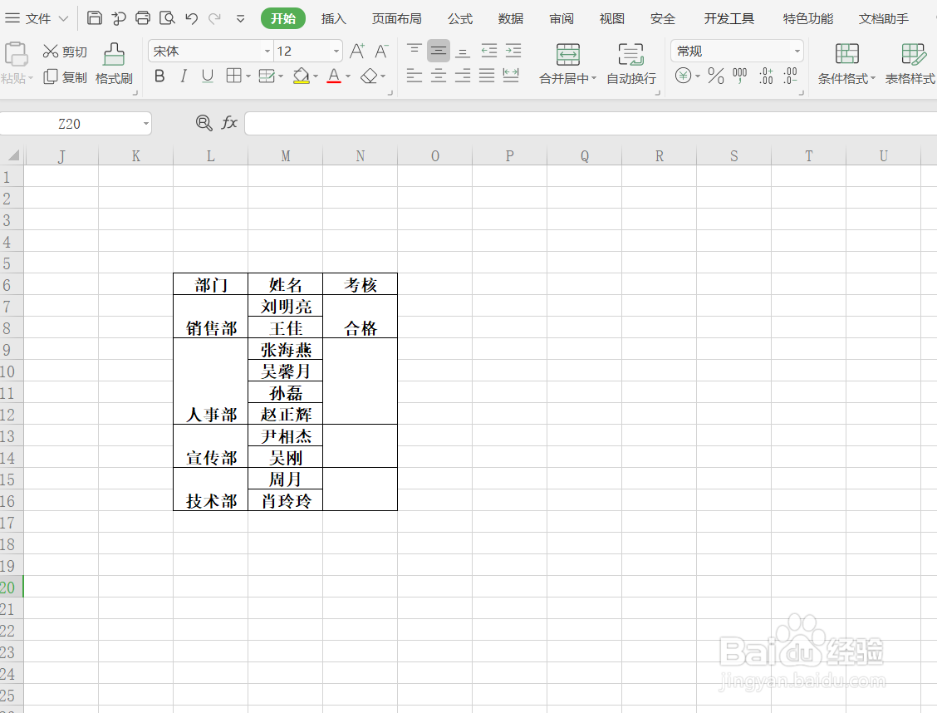Click the eraser Clear icon

370,76
